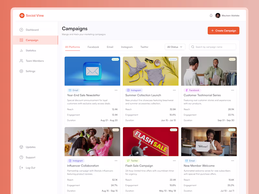This screenshot has height=194, width=259.
Task: Click the Social View eye logo icon
Action: [22, 16]
